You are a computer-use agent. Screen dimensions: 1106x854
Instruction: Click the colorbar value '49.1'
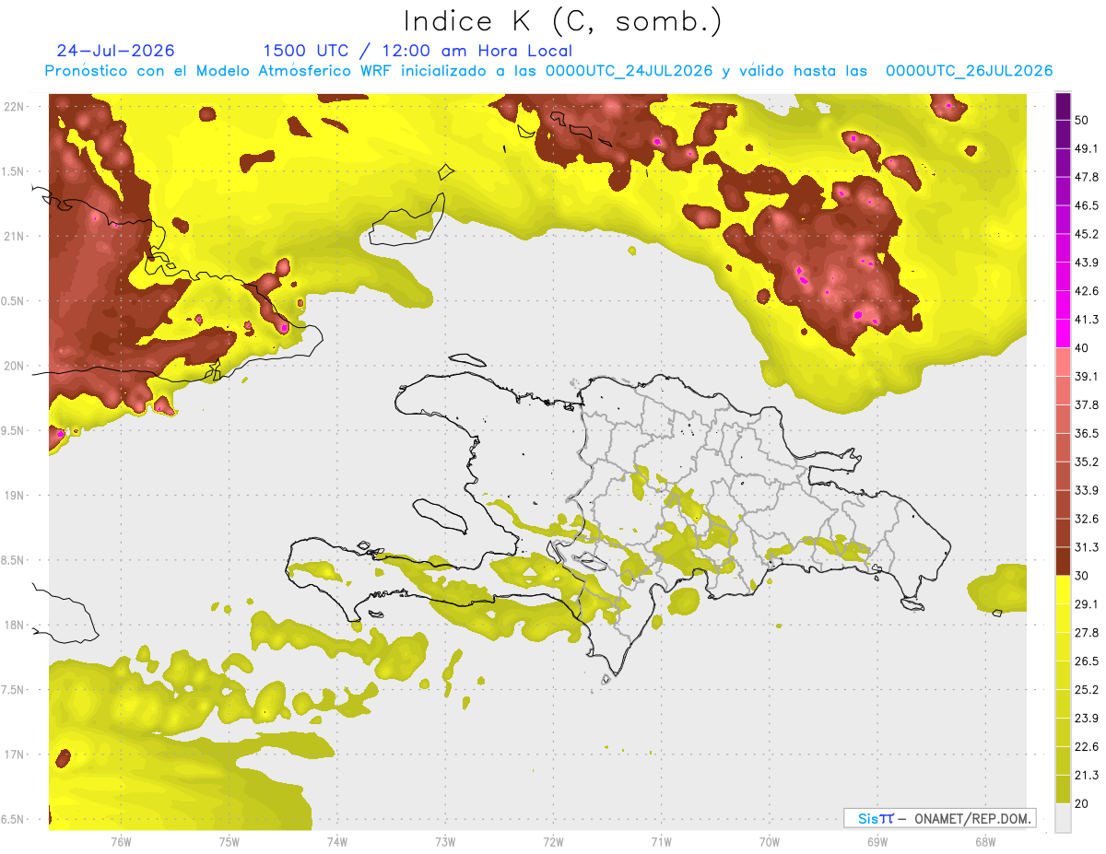click(1087, 148)
